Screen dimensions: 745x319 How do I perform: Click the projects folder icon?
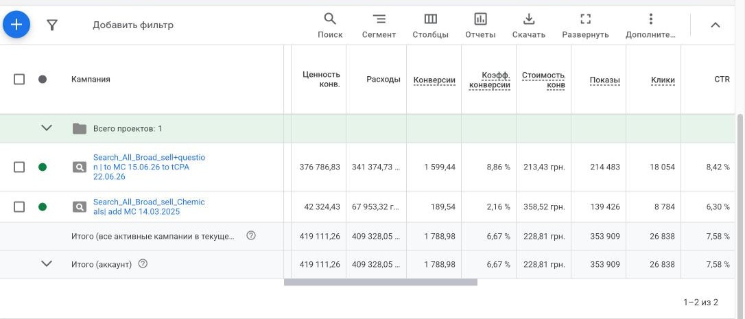coord(80,128)
